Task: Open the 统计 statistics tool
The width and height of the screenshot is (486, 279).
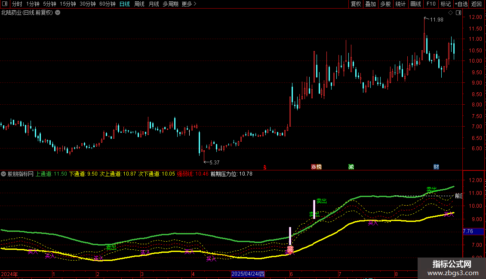Action: pyautogui.click(x=400, y=4)
